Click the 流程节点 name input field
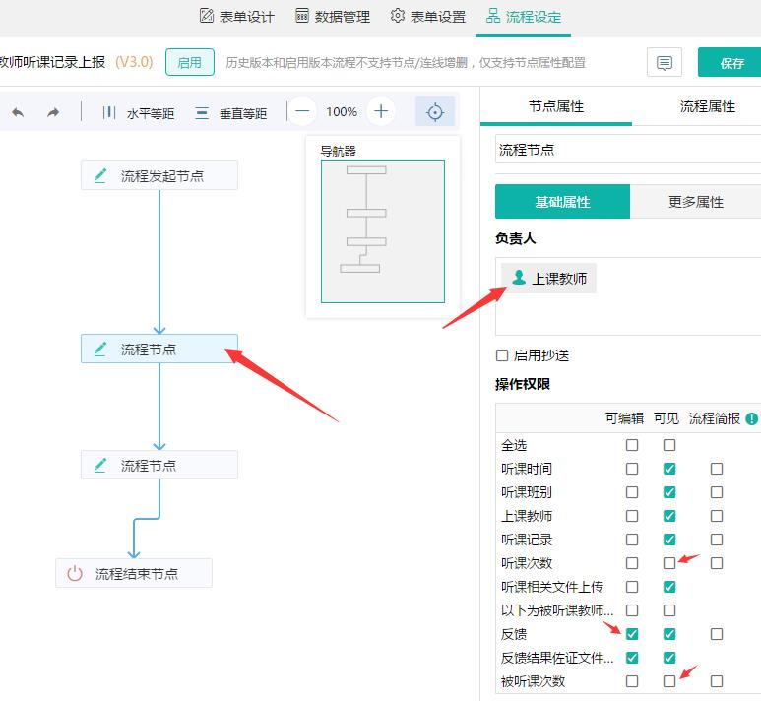 628,150
